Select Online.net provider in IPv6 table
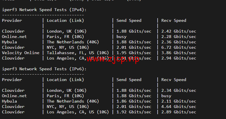This screenshot has height=119, width=226. [14, 96]
